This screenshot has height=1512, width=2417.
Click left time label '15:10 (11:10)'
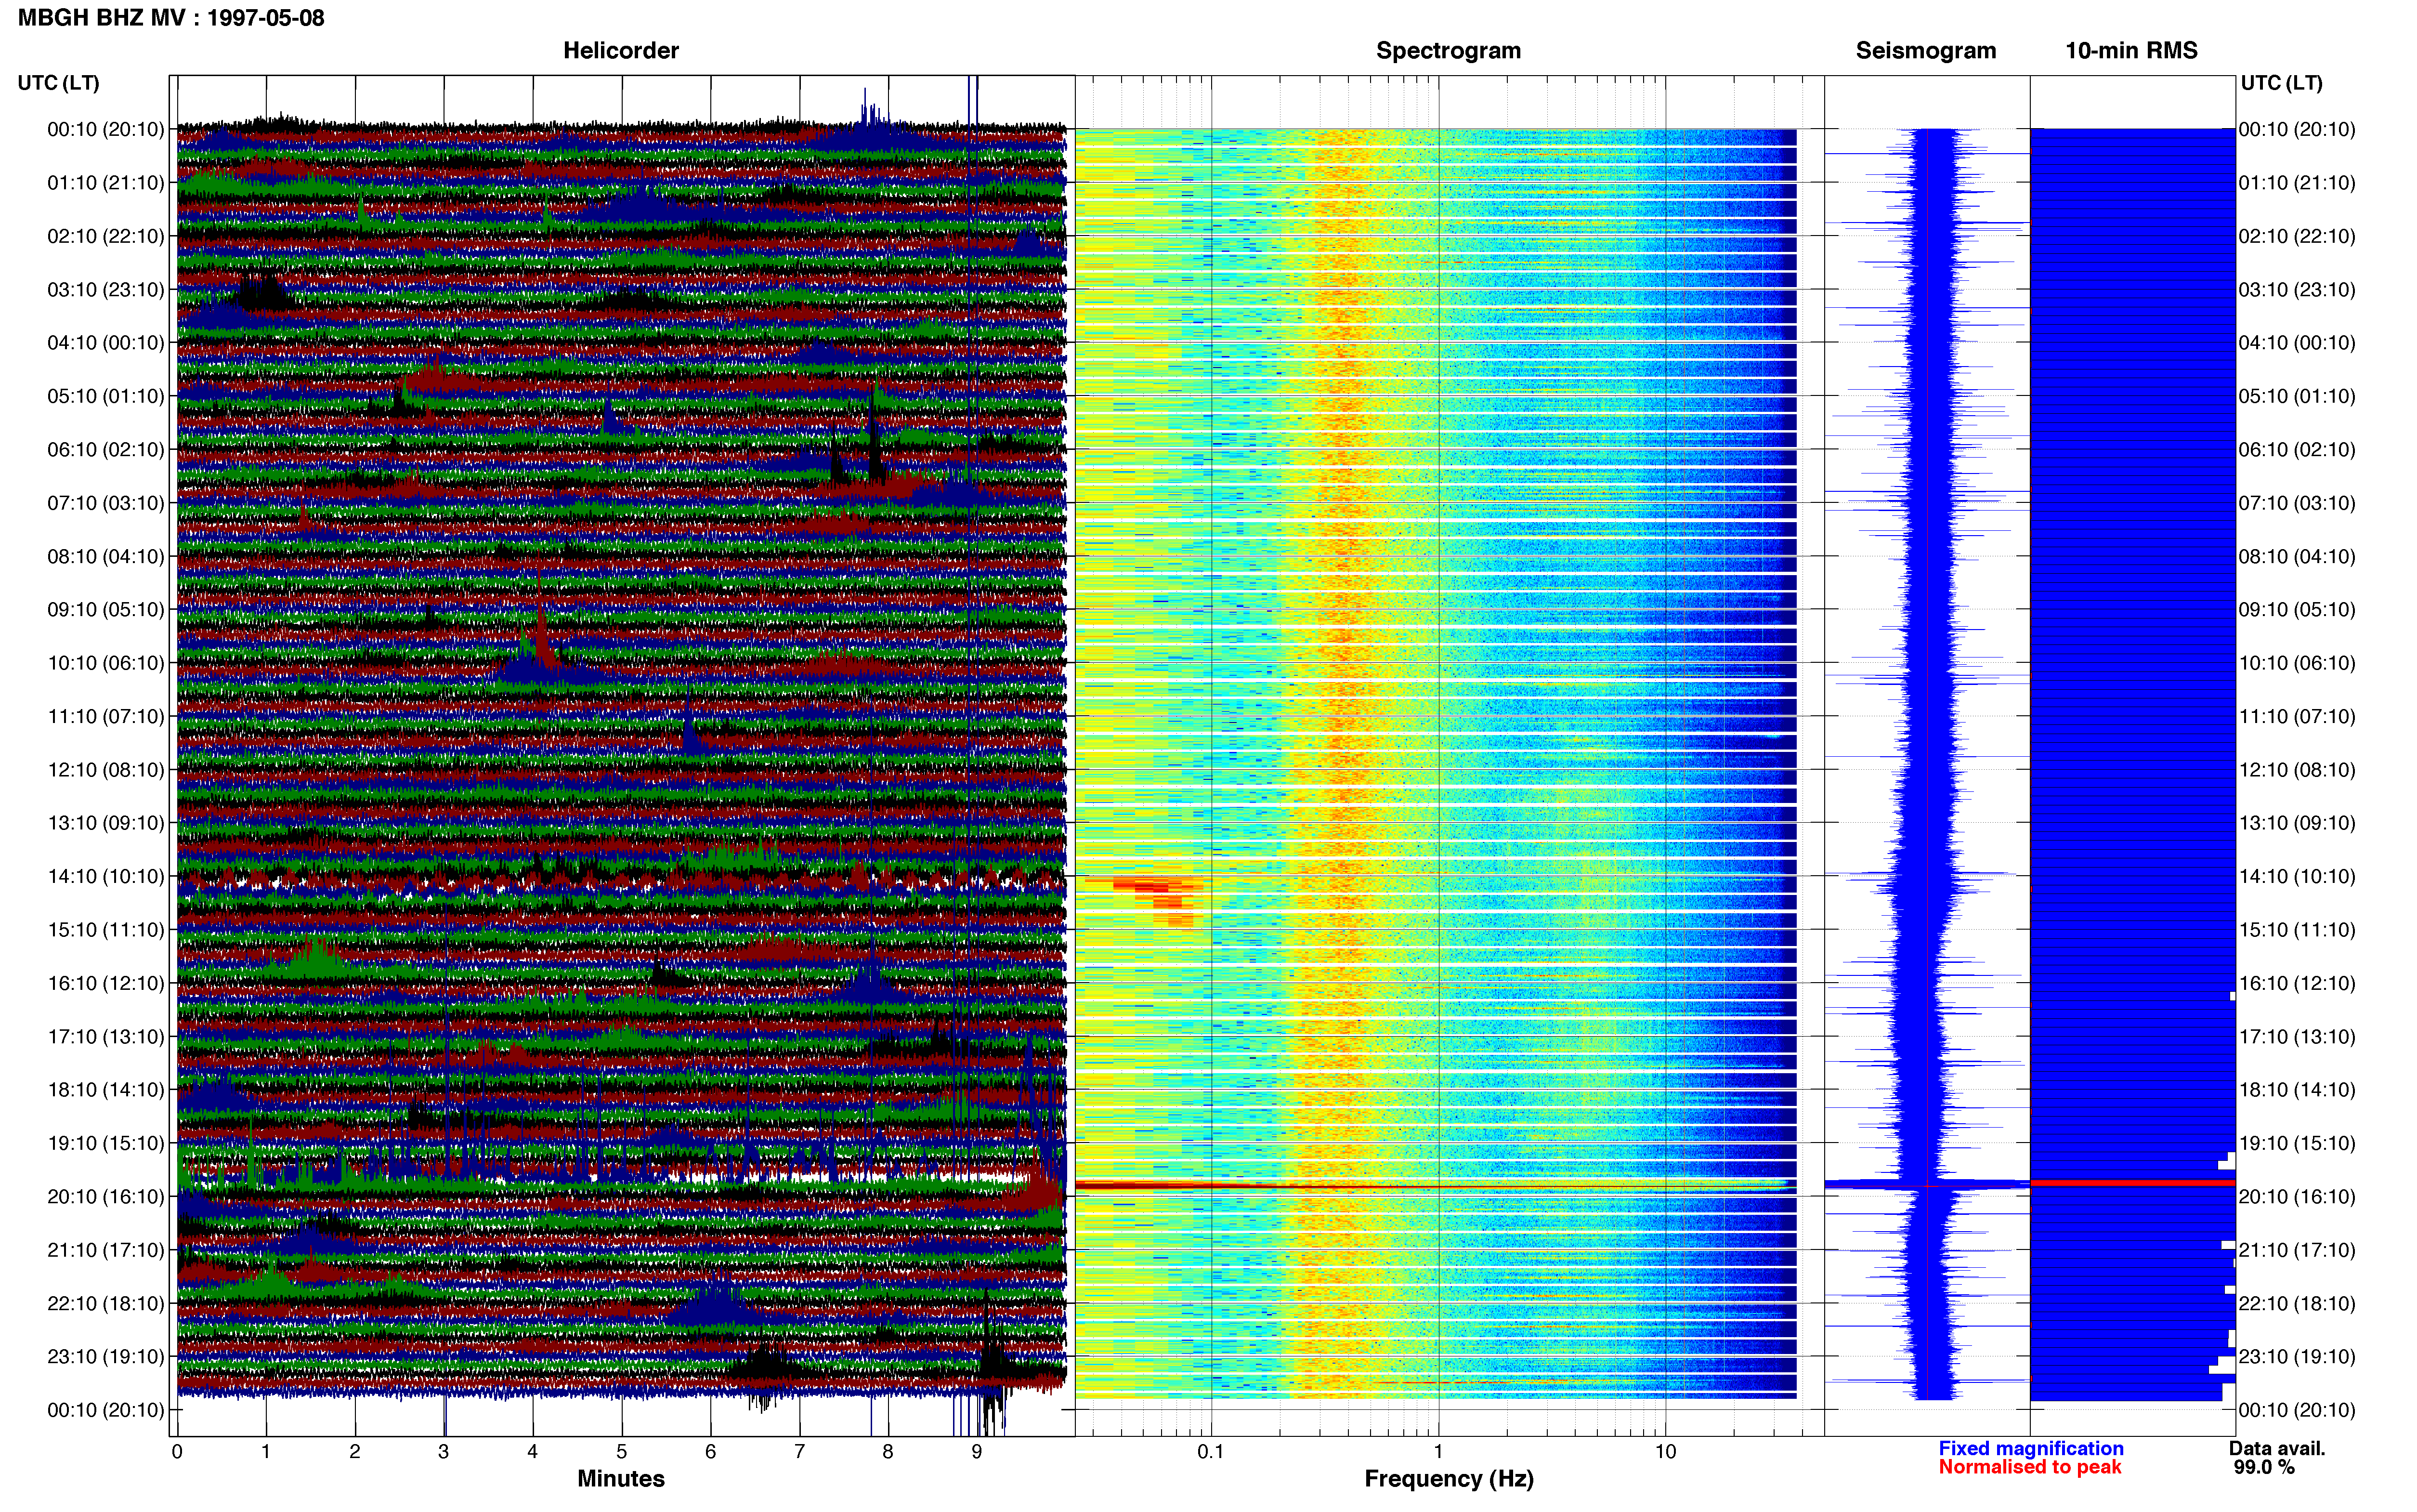coord(106,930)
